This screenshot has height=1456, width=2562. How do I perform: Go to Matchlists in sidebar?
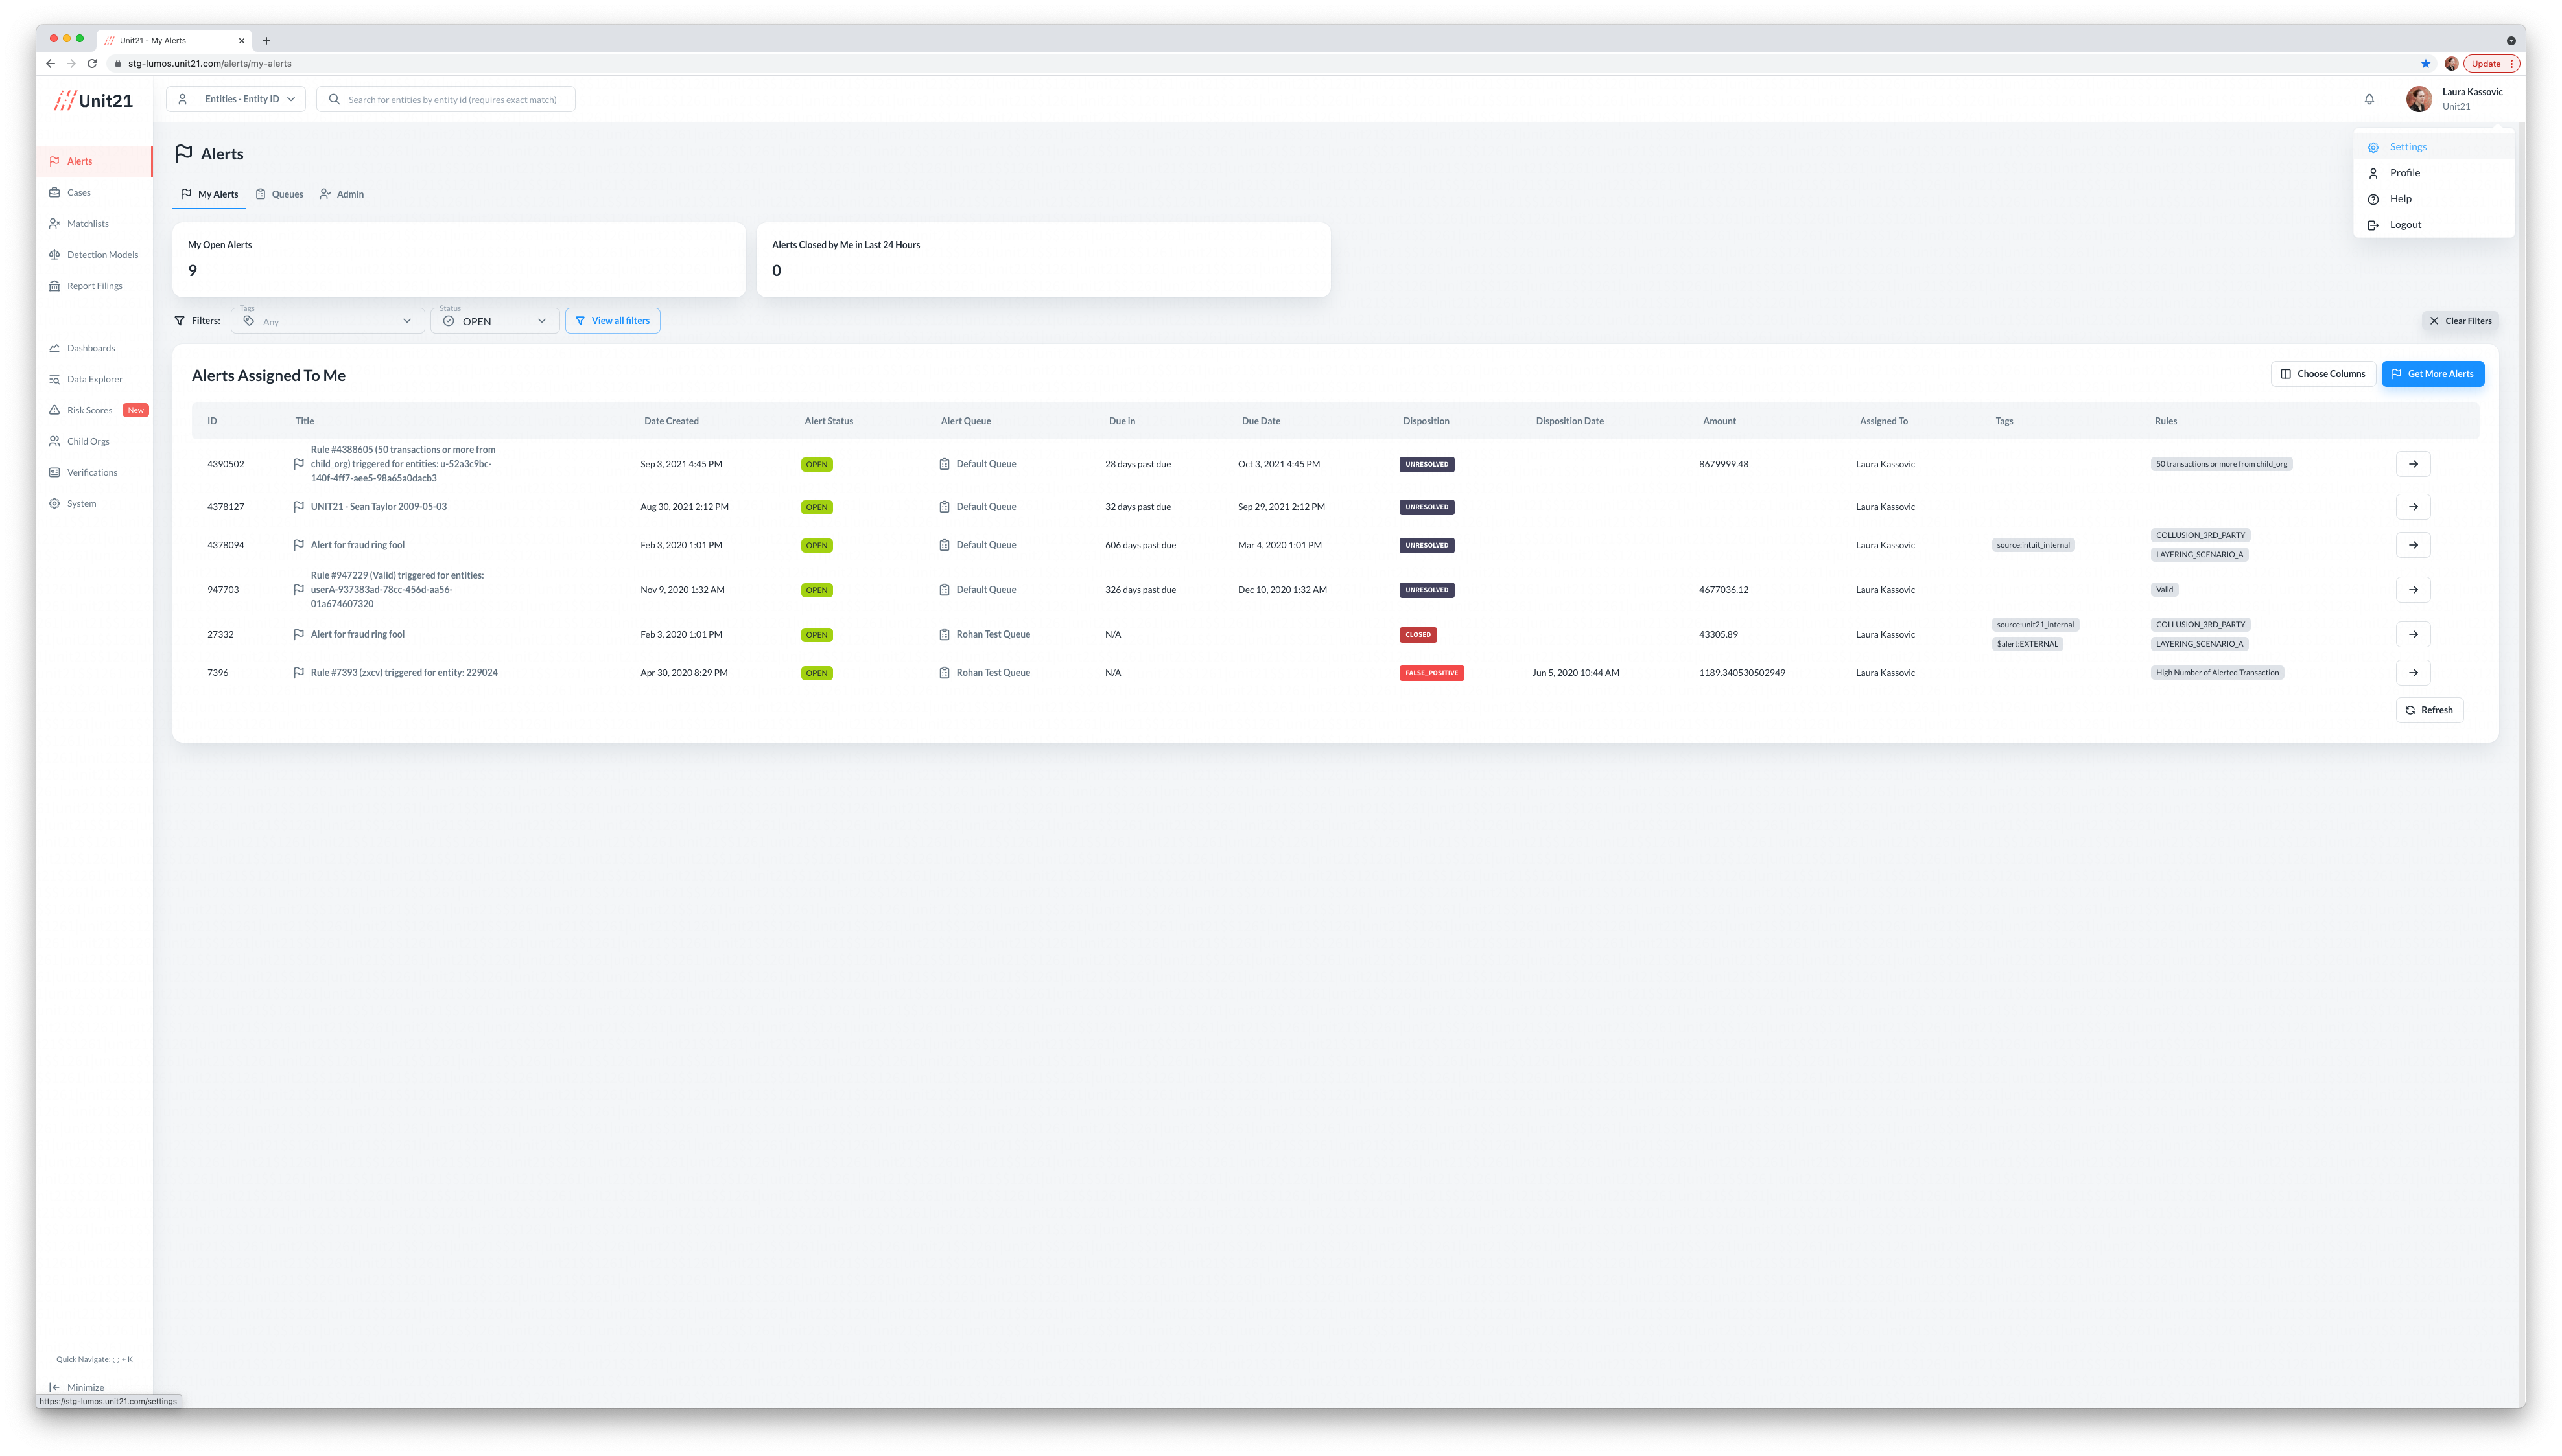(87, 224)
